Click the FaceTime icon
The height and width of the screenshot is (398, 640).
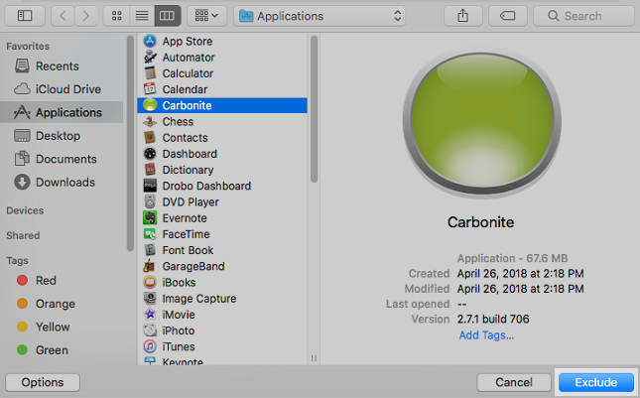(x=150, y=234)
